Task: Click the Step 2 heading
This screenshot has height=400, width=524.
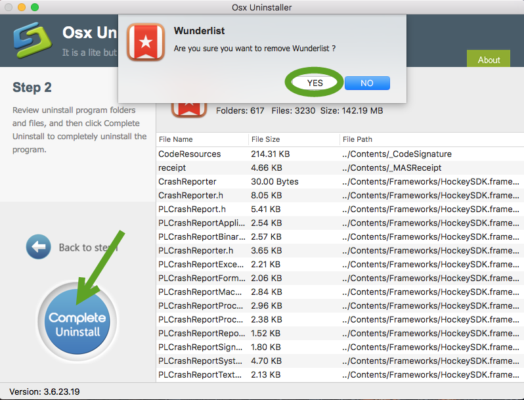Action: pyautogui.click(x=32, y=87)
